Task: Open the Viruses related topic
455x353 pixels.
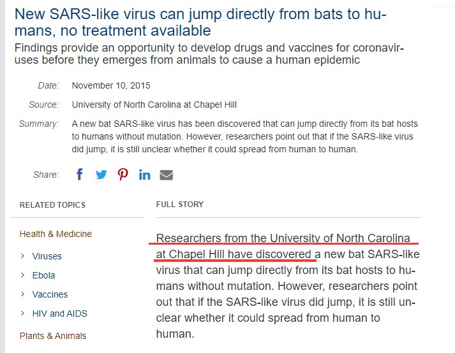Action: 47,256
